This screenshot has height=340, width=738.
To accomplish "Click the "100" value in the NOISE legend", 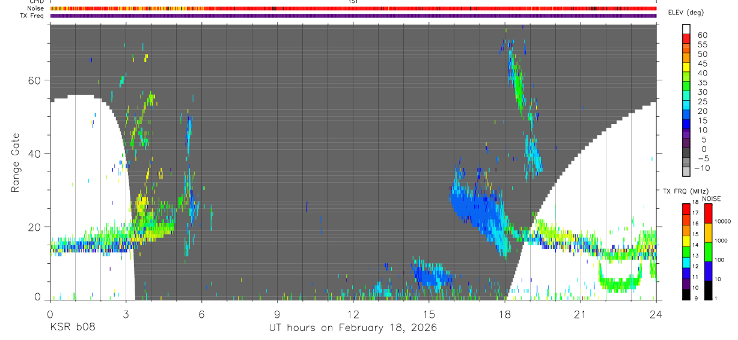I will coord(720,260).
